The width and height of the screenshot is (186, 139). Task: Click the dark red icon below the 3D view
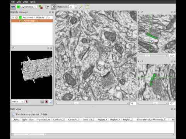click(46, 102)
